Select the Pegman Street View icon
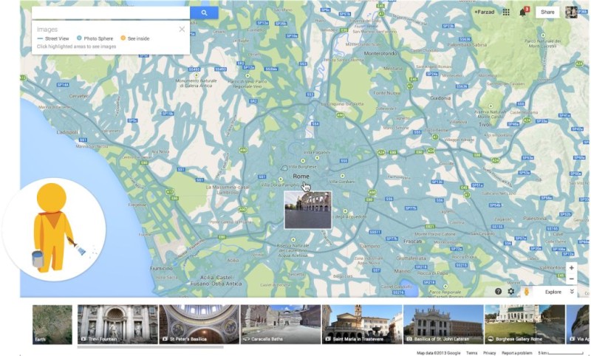591x356 pixels. coord(526,292)
